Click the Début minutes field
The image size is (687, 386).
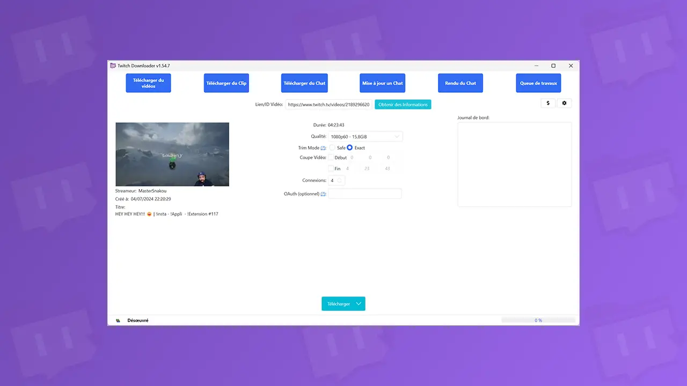370,158
